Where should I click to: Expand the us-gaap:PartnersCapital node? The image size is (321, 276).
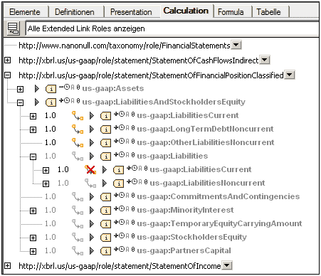[x=33, y=251]
